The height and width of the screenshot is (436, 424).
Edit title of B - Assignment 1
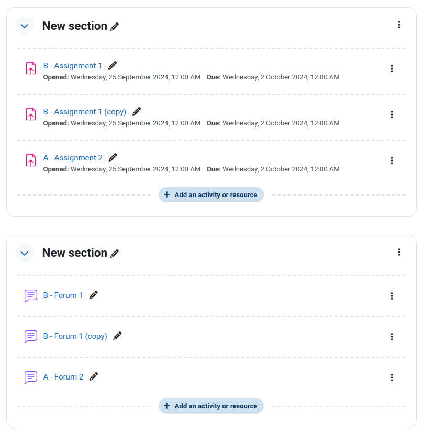coord(113,66)
